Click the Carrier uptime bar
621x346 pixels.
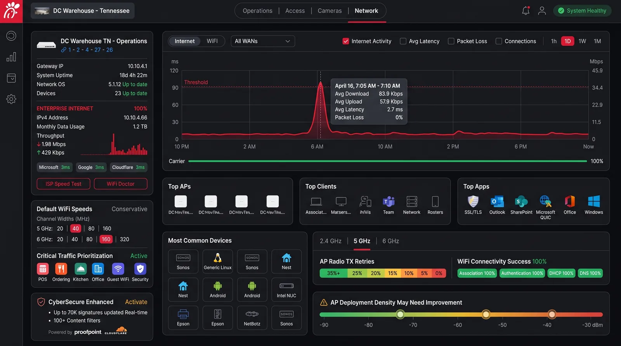coord(387,161)
